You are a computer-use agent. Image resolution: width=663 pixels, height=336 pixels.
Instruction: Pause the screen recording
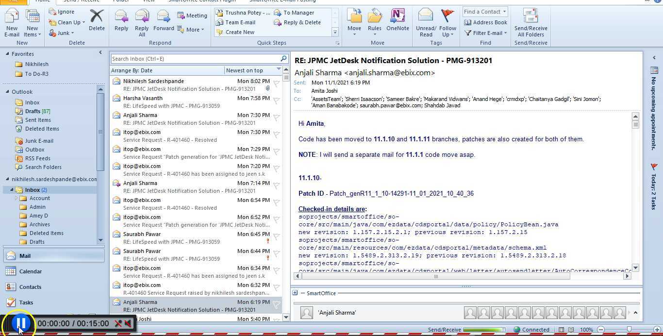(x=20, y=322)
